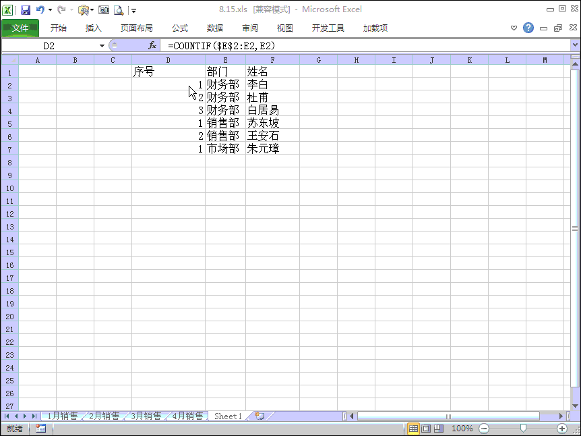The width and height of the screenshot is (581, 436).
Task: Zoom in with the plus button
Action: (x=562, y=429)
